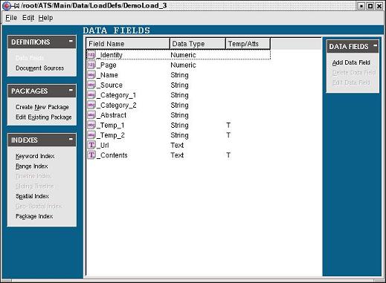Collapse the PACKAGES panel

click(71, 90)
